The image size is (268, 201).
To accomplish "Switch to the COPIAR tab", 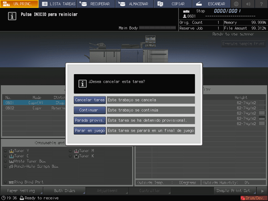I will (x=173, y=4).
